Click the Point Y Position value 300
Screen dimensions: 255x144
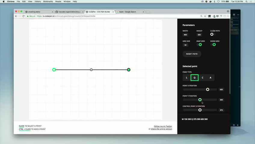(x=221, y=100)
